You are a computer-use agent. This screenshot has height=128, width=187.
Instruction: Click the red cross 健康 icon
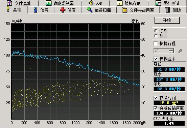pyautogui.click(x=63, y=10)
